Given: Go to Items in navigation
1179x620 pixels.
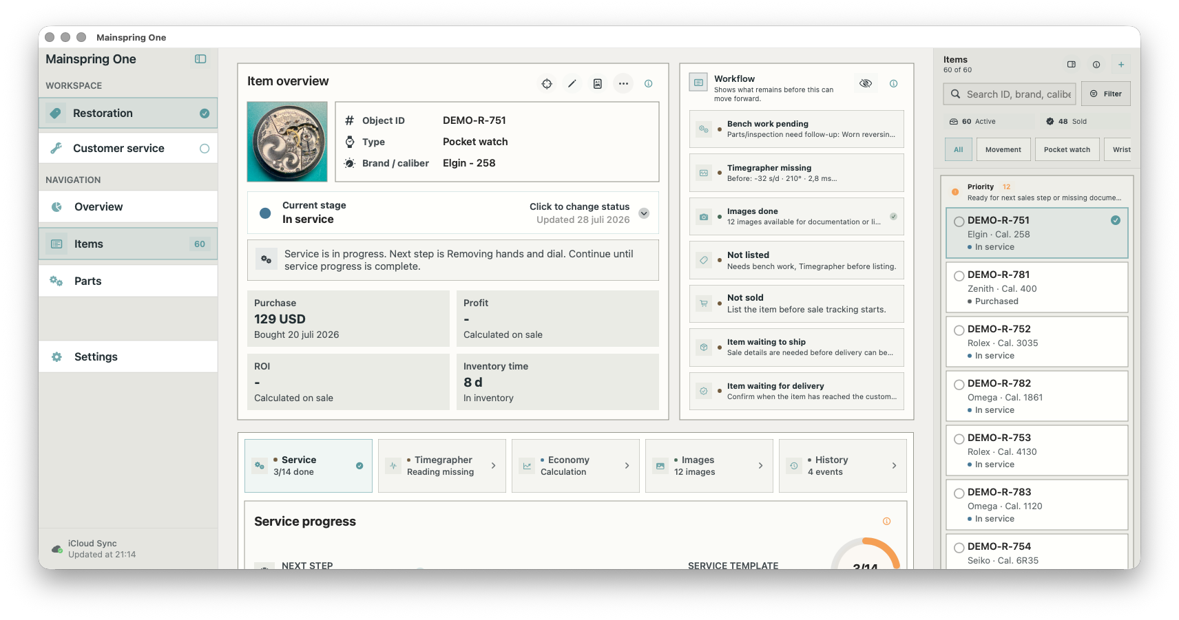Looking at the screenshot, I should pos(128,244).
